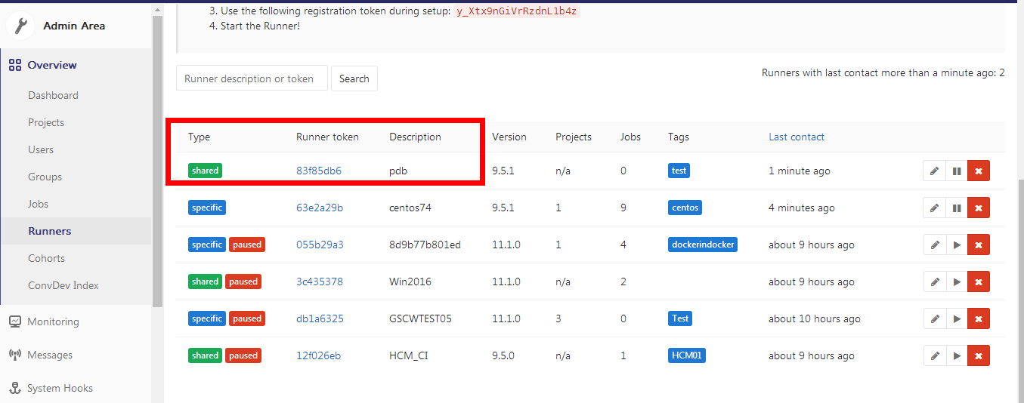Click the registration token y_Xtx9nGiVrRzdnL1b4z
The height and width of the screenshot is (403, 1024).
point(516,11)
